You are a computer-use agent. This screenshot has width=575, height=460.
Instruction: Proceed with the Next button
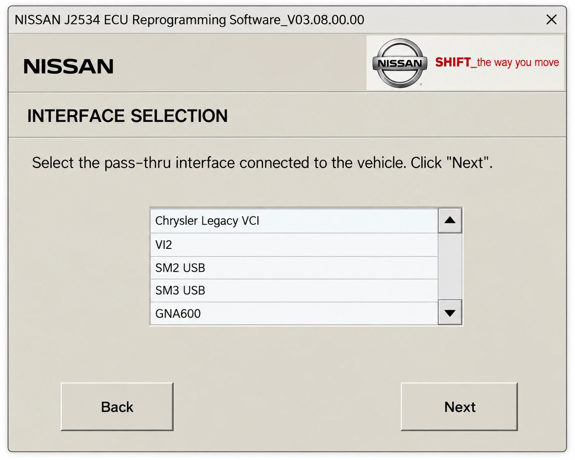tap(459, 407)
